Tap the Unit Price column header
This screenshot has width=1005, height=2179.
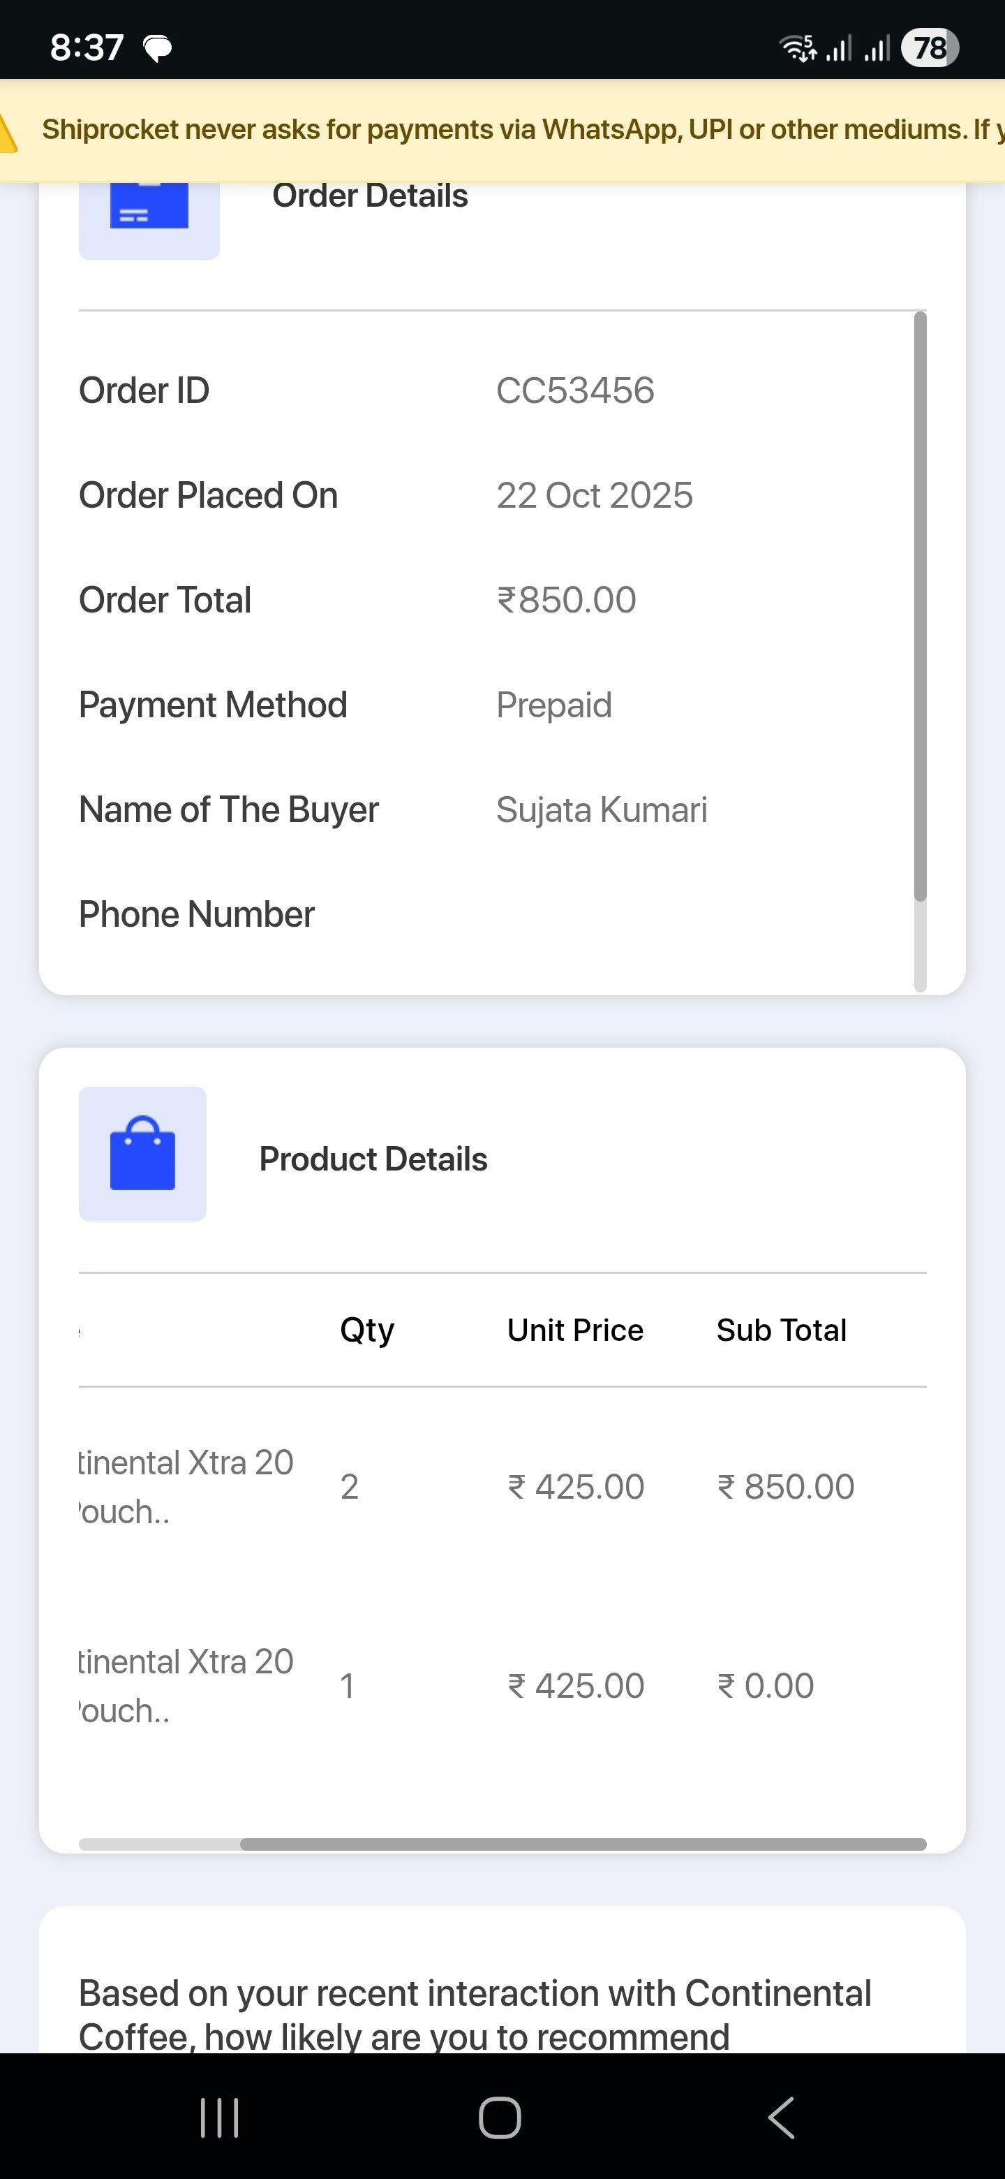(x=575, y=1330)
